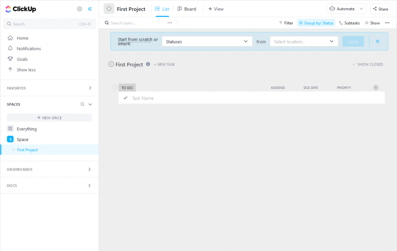Collapse sidebar with double-chevron icon
Screen dimensions: 397x251
pos(90,9)
